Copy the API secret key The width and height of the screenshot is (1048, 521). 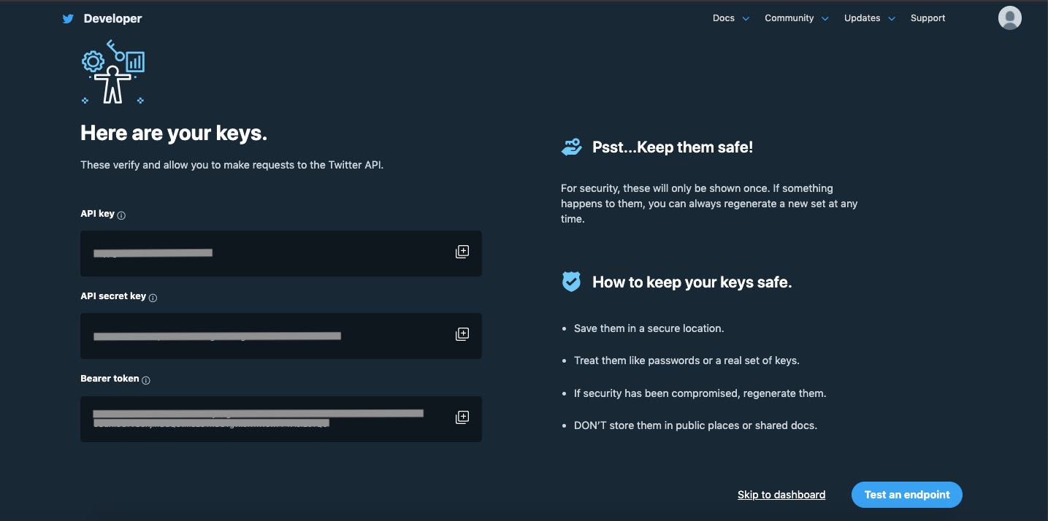[462, 334]
